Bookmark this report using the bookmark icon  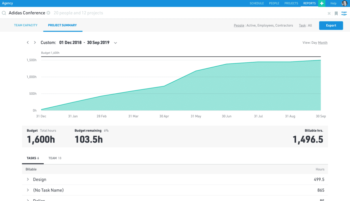click(x=336, y=13)
